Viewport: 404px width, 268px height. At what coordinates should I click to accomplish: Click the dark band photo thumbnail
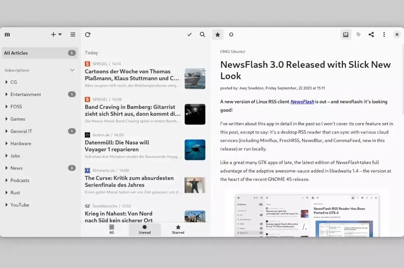[195, 114]
